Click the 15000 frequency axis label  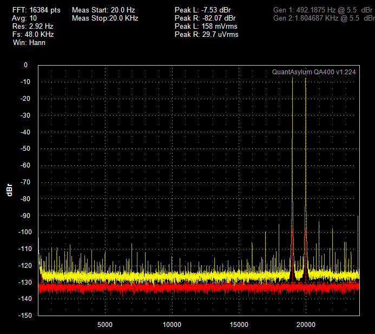(239, 325)
